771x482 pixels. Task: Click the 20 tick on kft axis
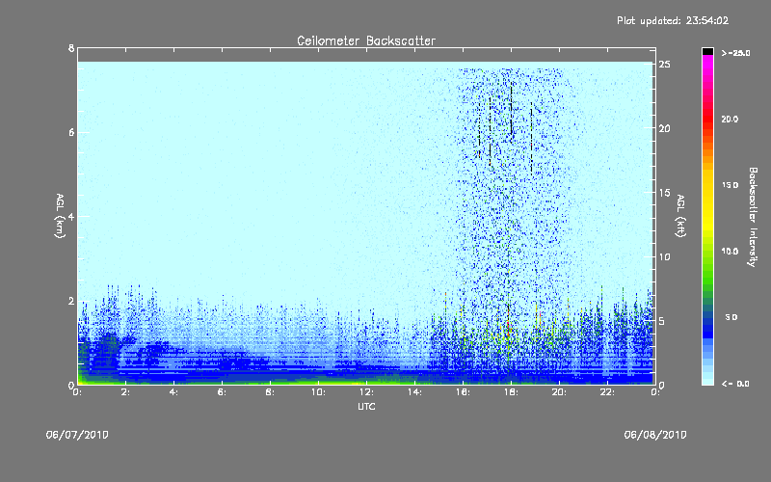[x=664, y=128]
